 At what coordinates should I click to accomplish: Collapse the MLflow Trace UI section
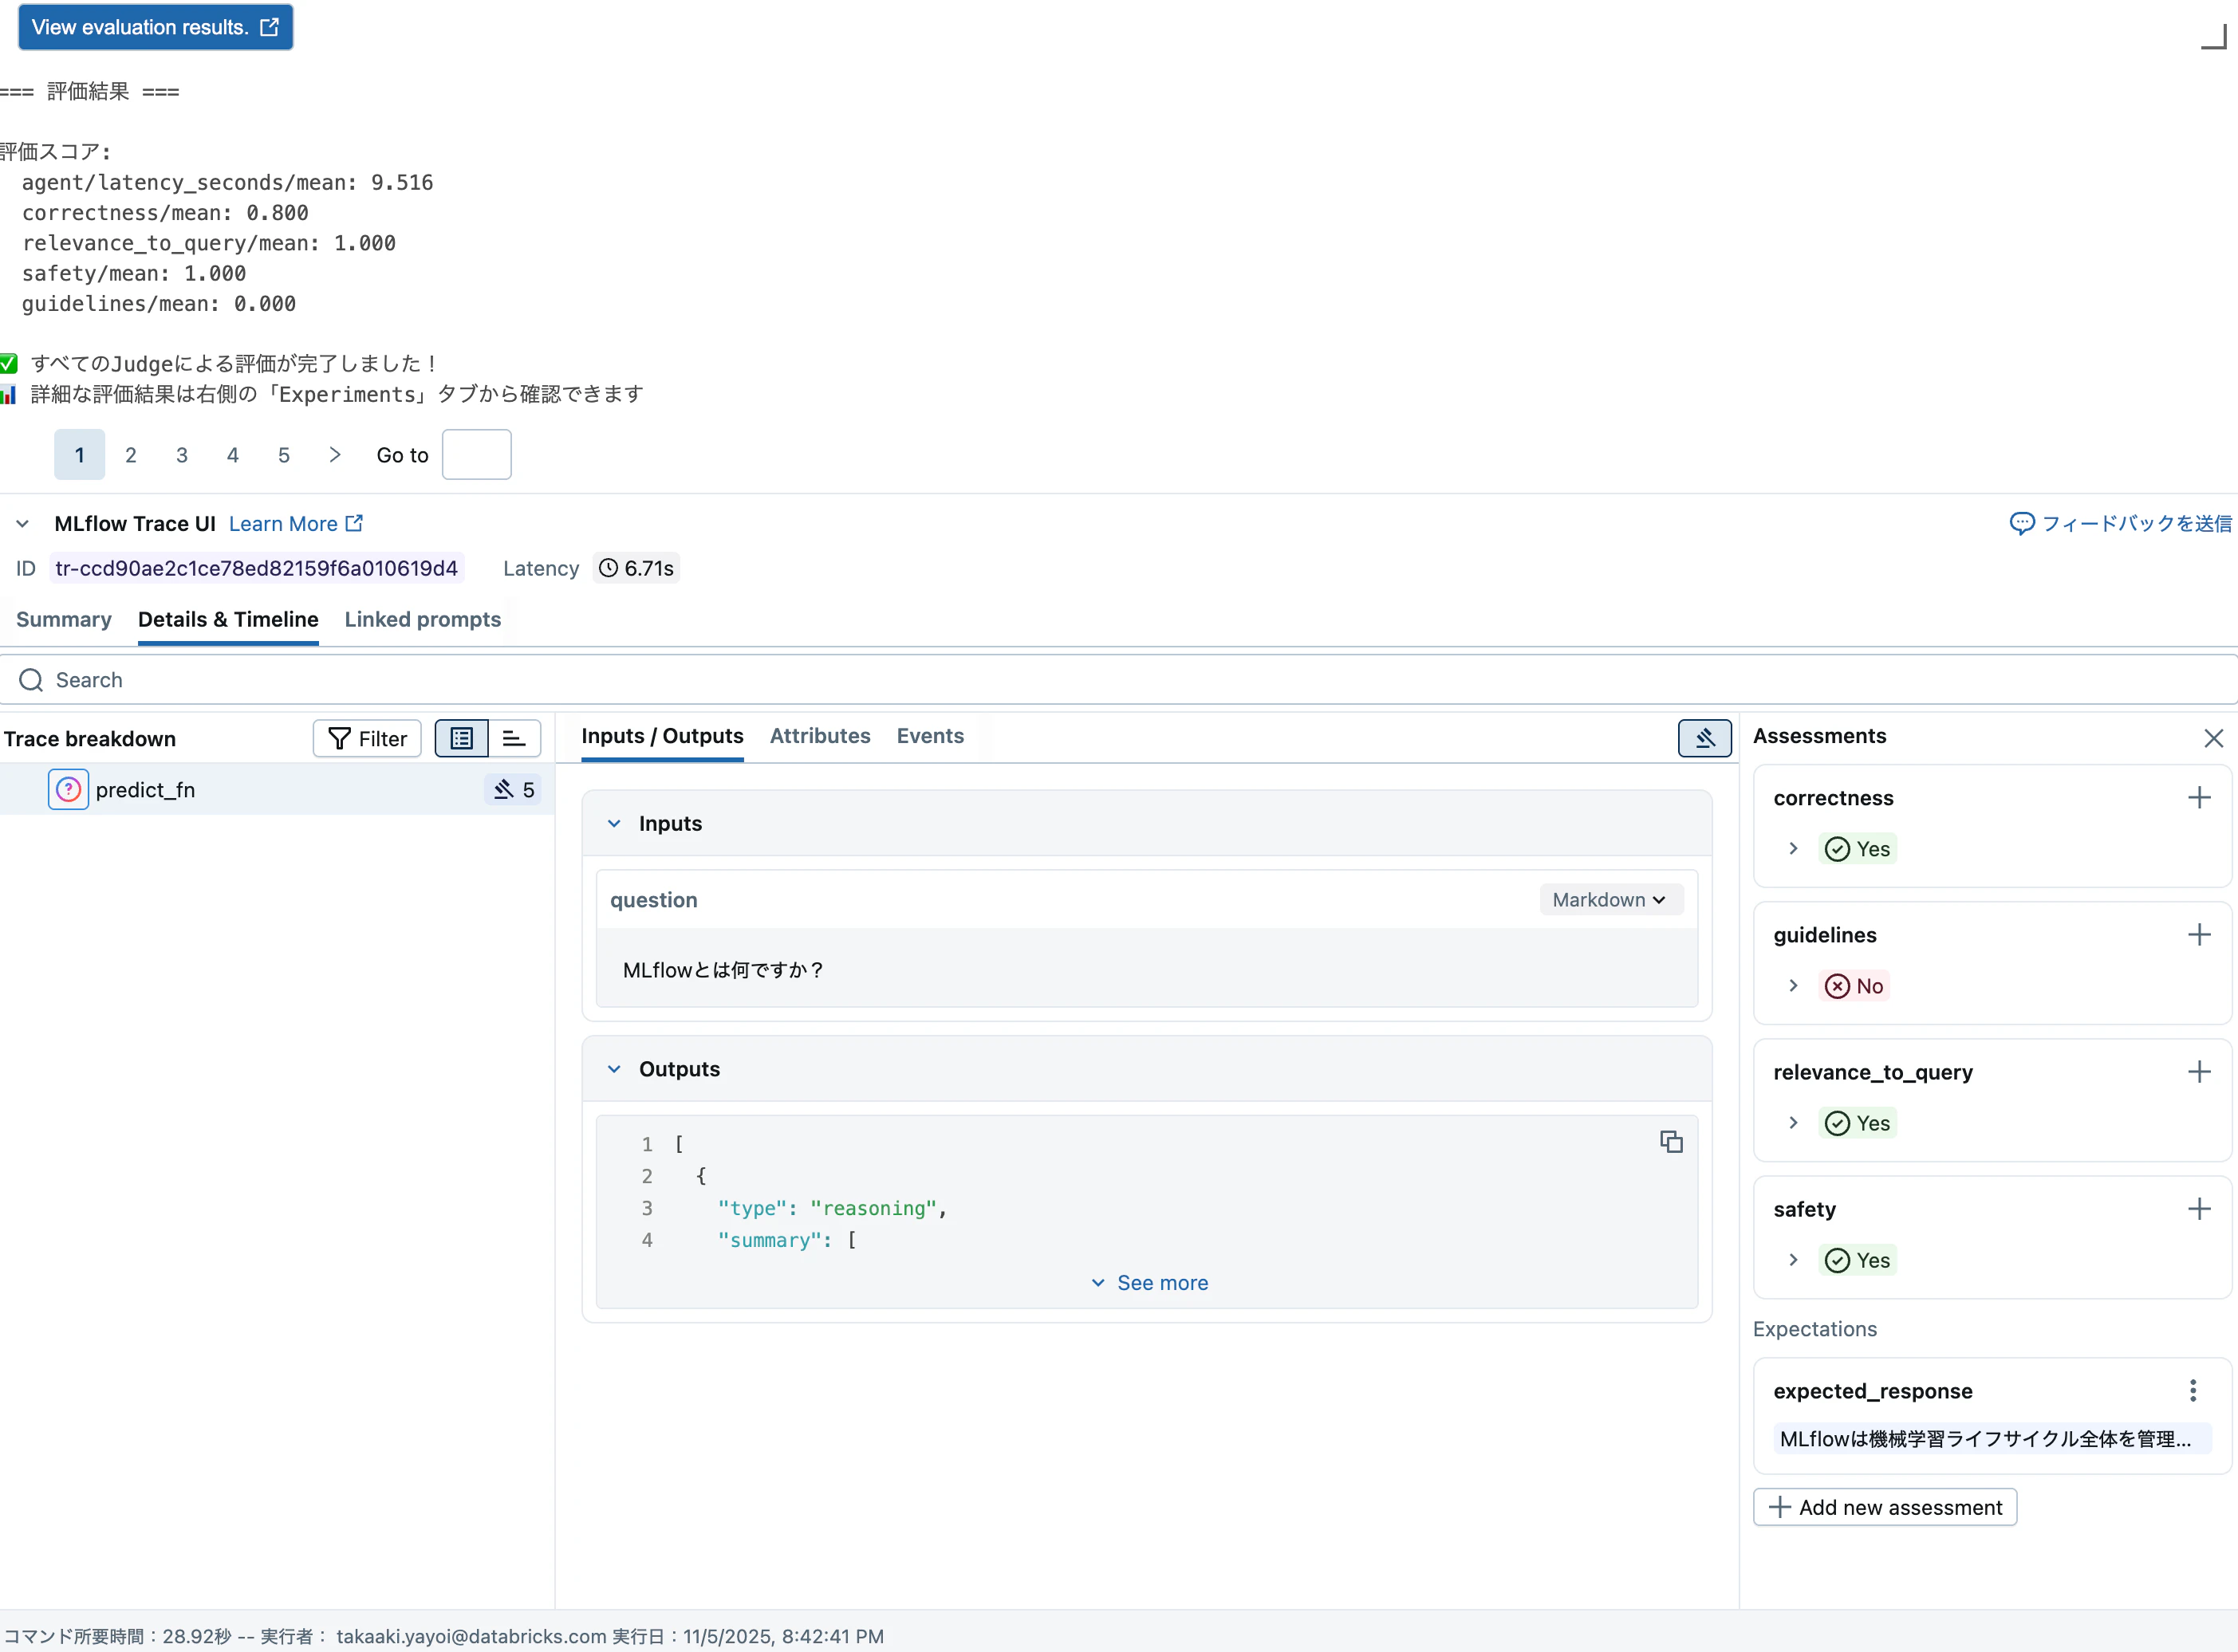click(22, 524)
